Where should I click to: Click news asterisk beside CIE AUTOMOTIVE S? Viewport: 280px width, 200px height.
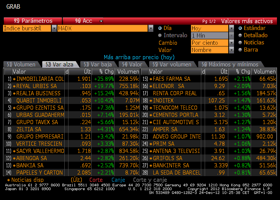151,122
